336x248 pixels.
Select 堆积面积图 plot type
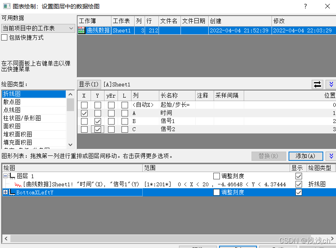point(34,135)
